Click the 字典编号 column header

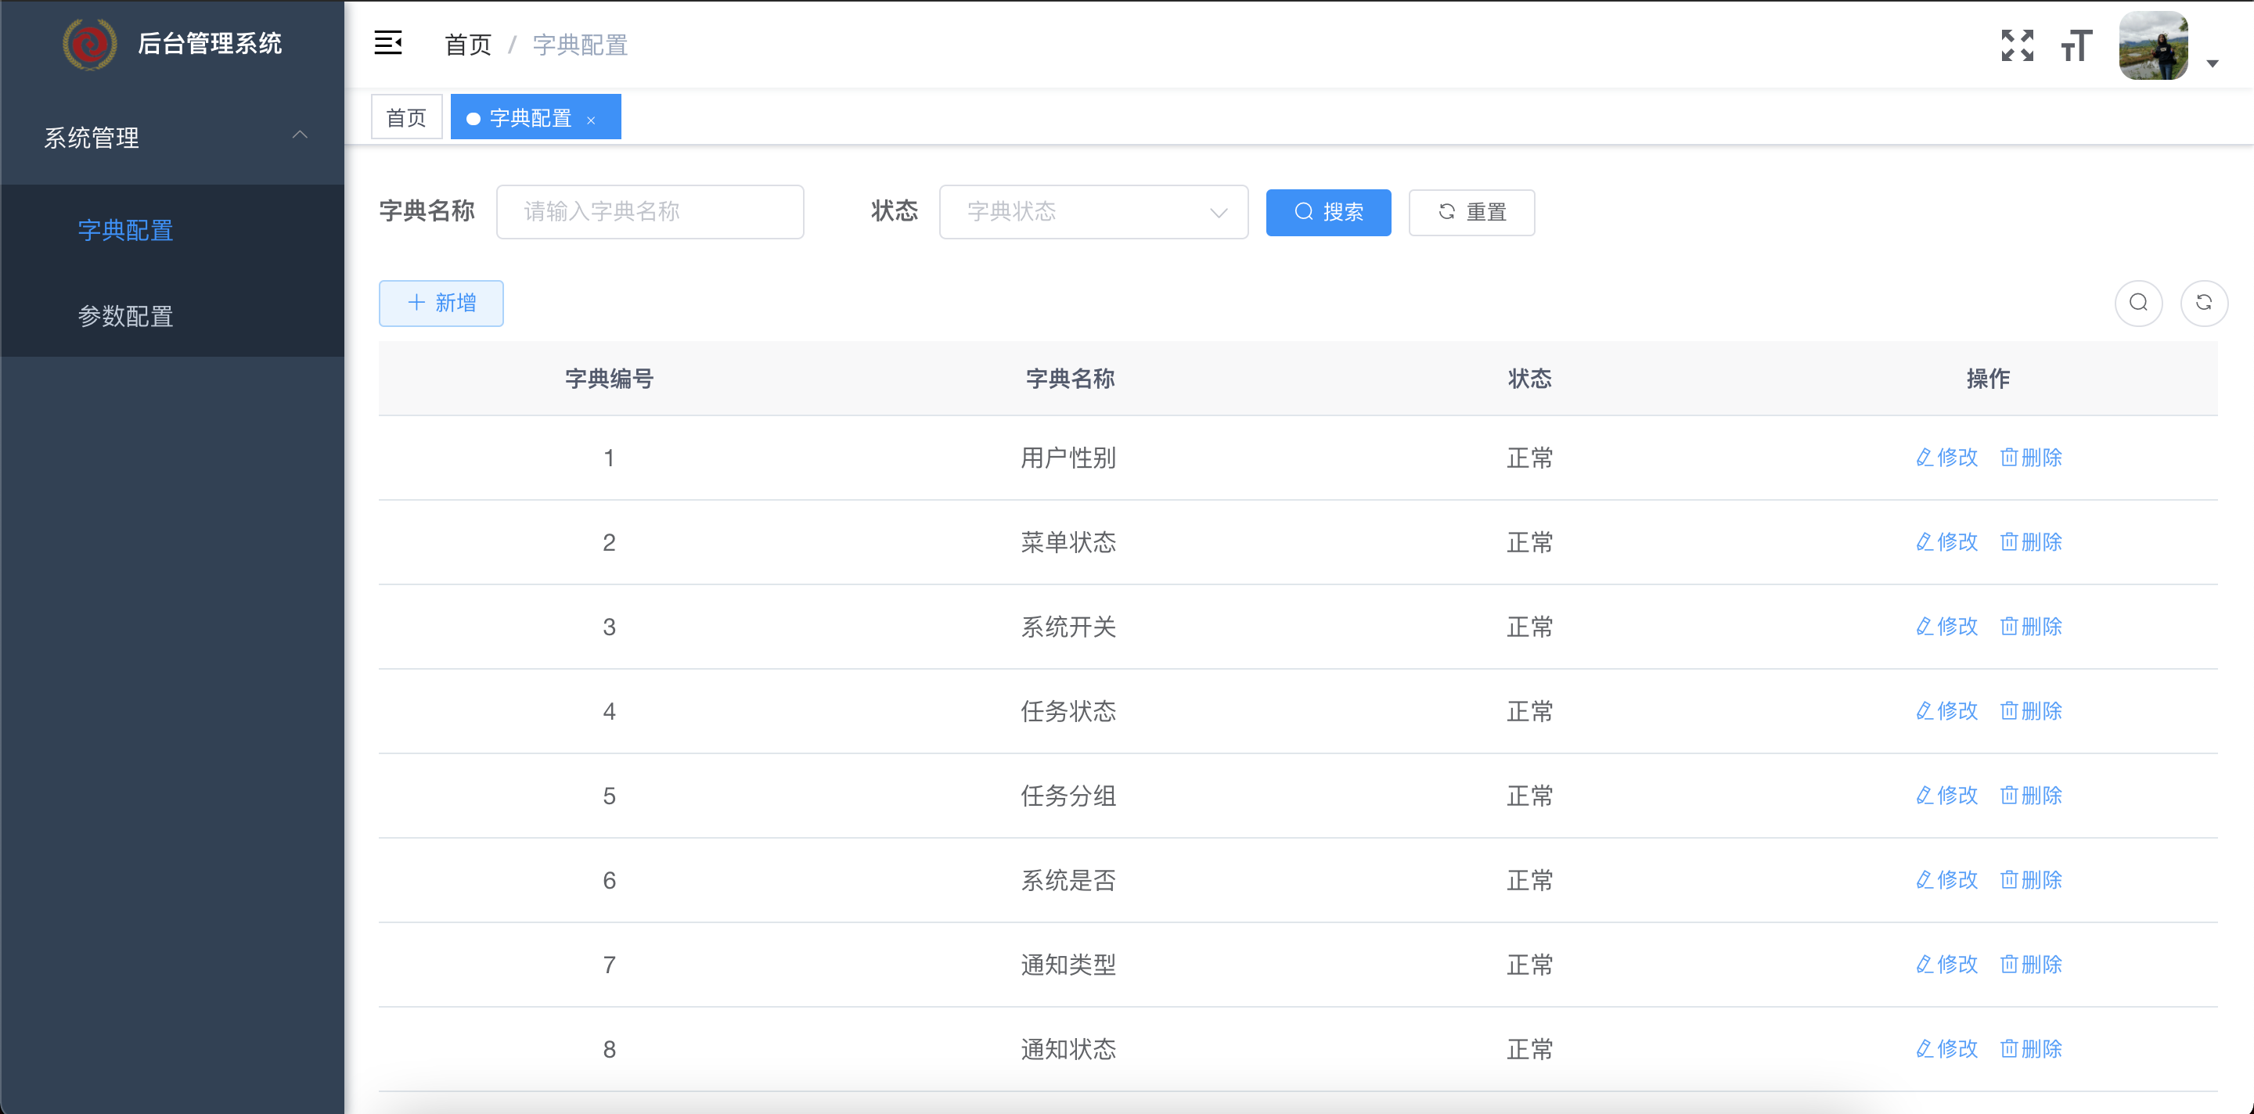(609, 379)
